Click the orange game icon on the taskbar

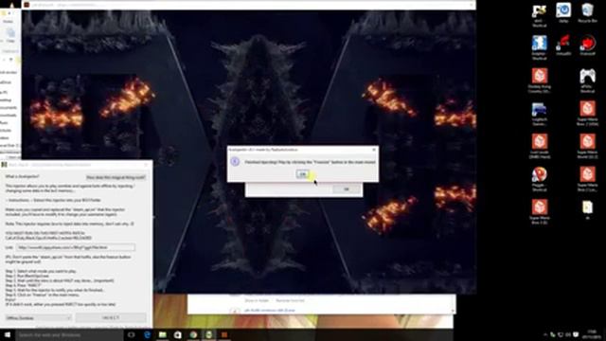tap(224, 334)
